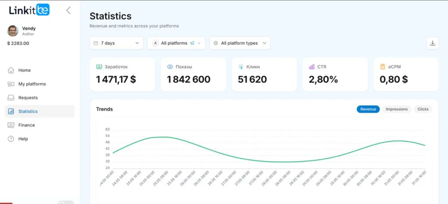Click the 1 471,17 $ earnings value
The width and height of the screenshot is (448, 204).
(x=116, y=80)
